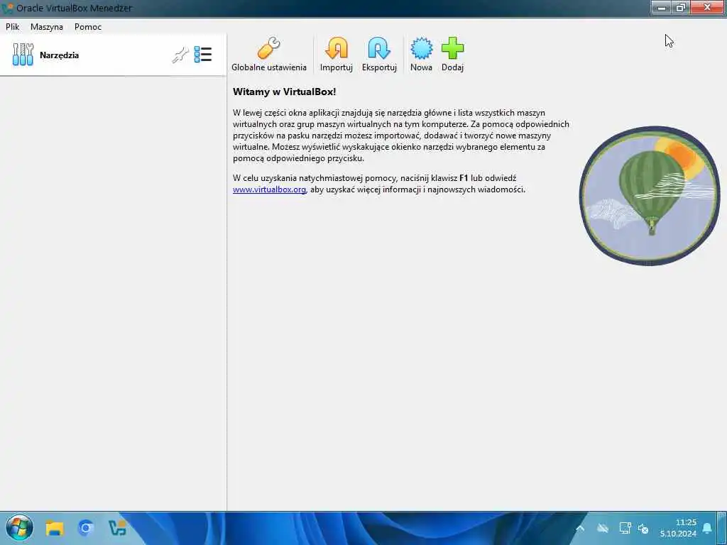Screen dimensions: 727x545
Task: Open the tray icon right of the chevron
Action: click(x=603, y=528)
